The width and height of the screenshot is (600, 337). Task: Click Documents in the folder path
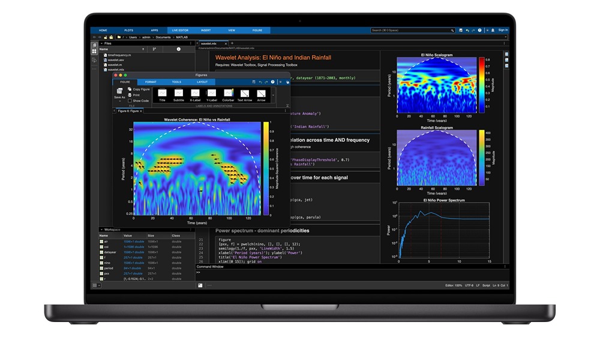pyautogui.click(x=163, y=37)
